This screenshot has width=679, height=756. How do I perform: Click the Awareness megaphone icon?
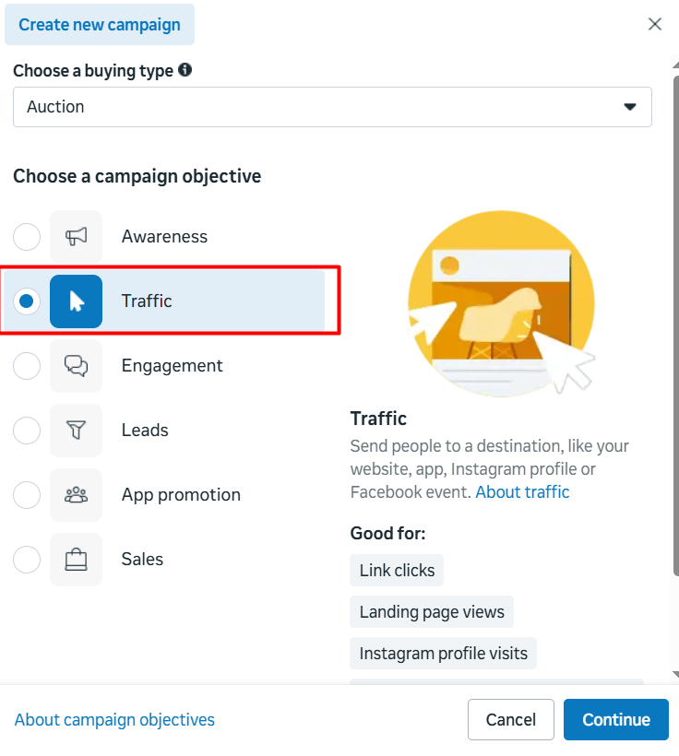coord(77,237)
